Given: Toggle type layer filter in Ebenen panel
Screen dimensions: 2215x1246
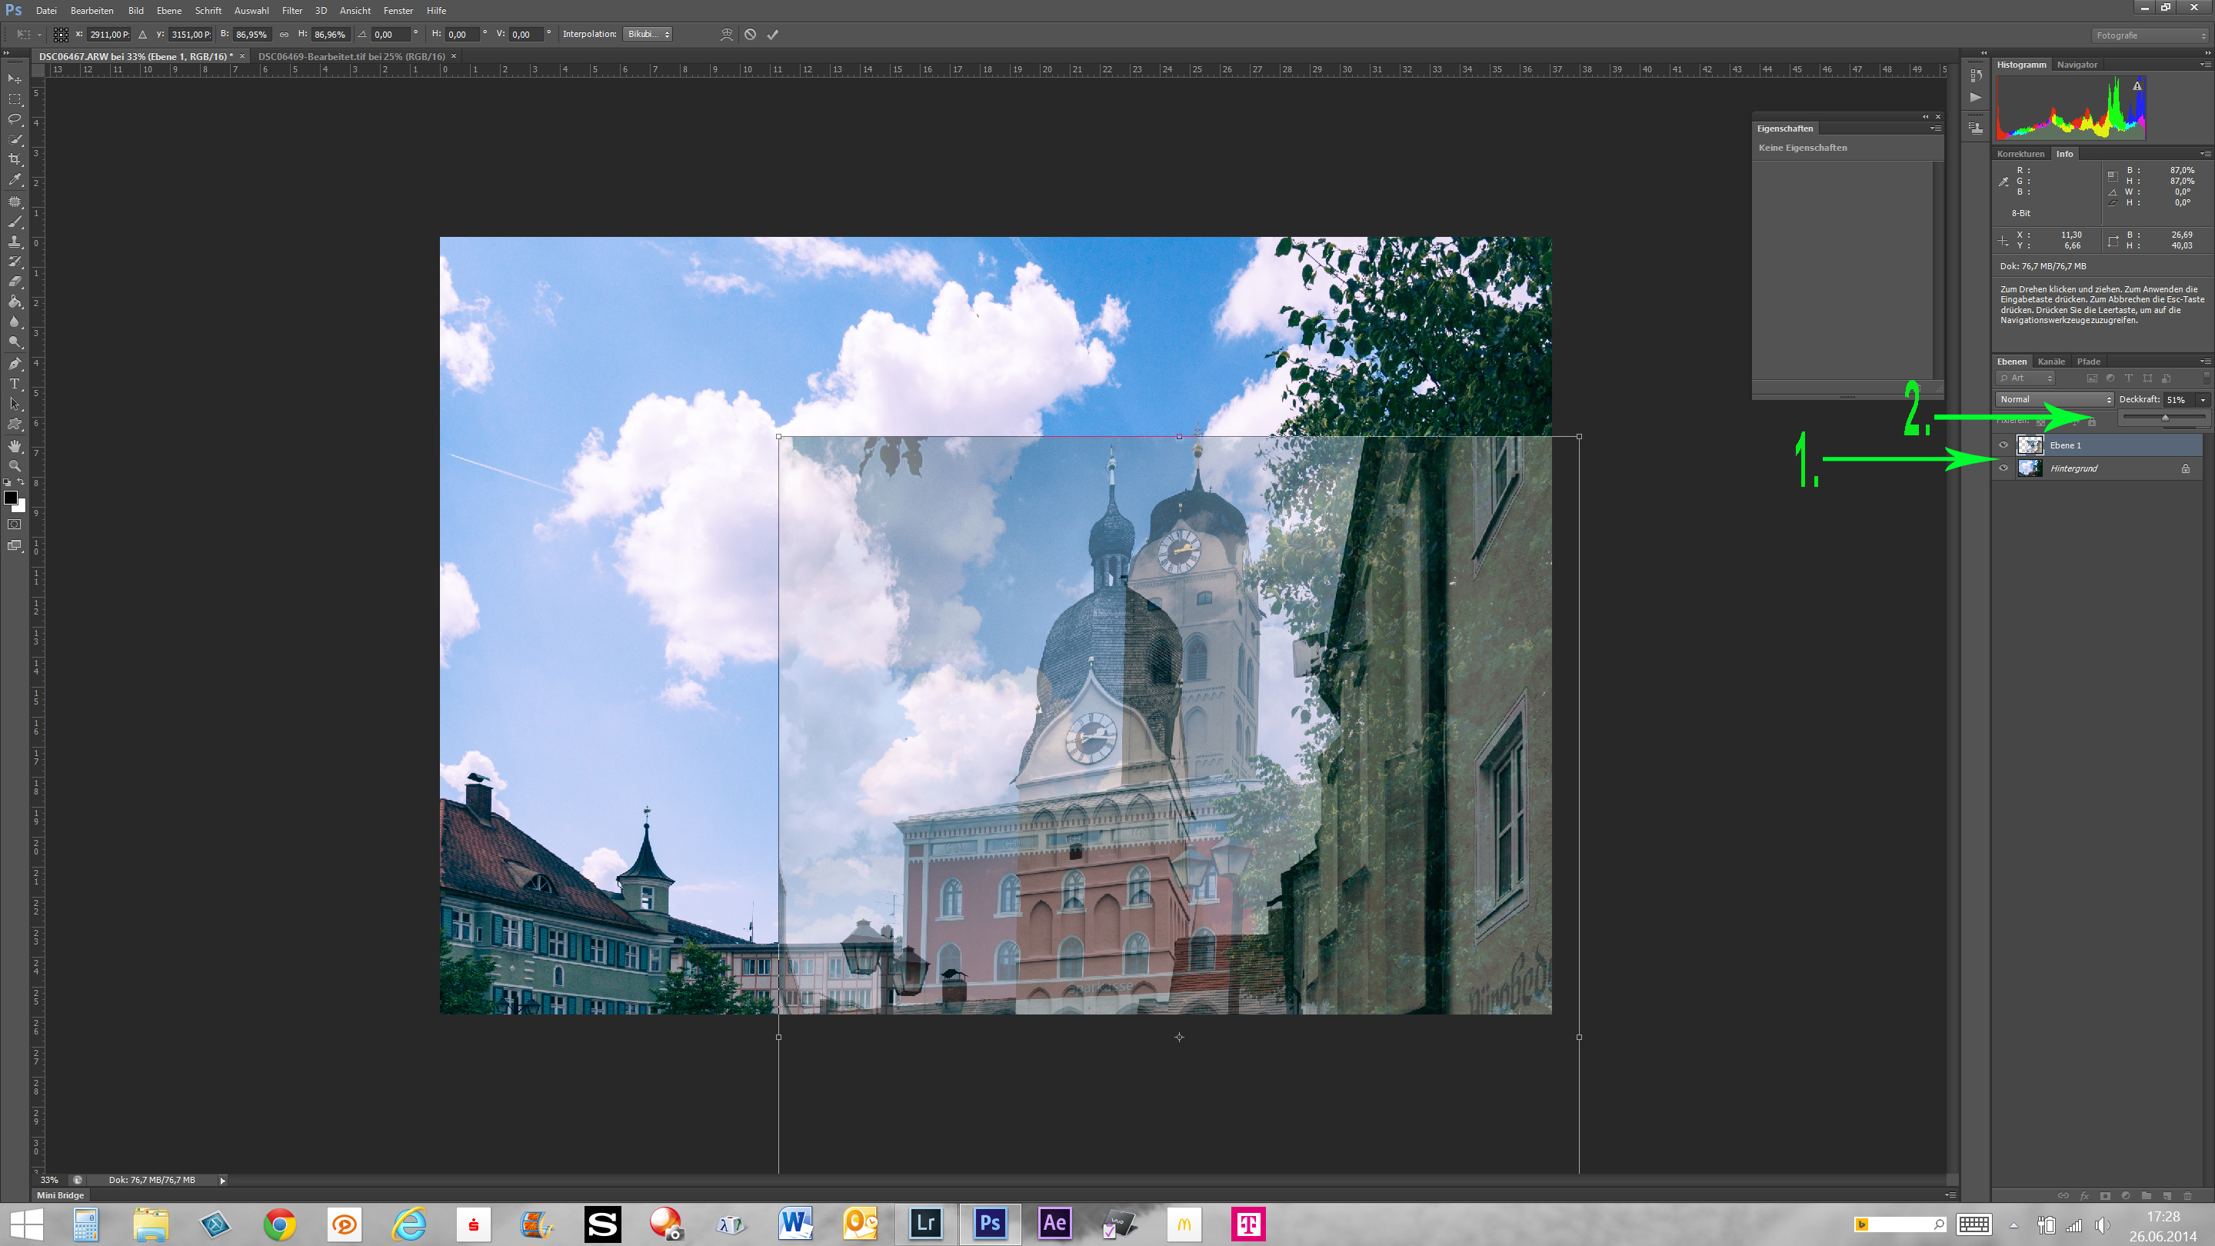Looking at the screenshot, I should coord(2128,378).
